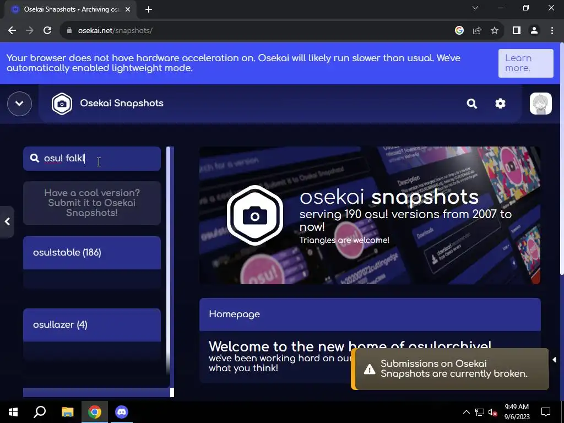The image size is (564, 423).
Task: Expand the osu!stable (186) section
Action: tap(92, 252)
